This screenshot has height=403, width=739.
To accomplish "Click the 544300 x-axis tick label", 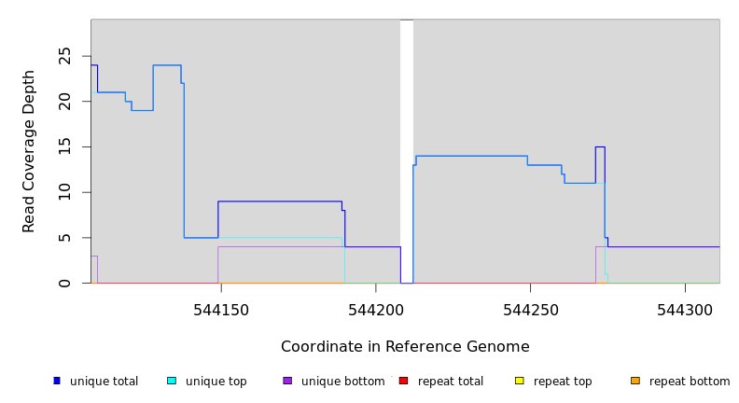I will click(685, 311).
